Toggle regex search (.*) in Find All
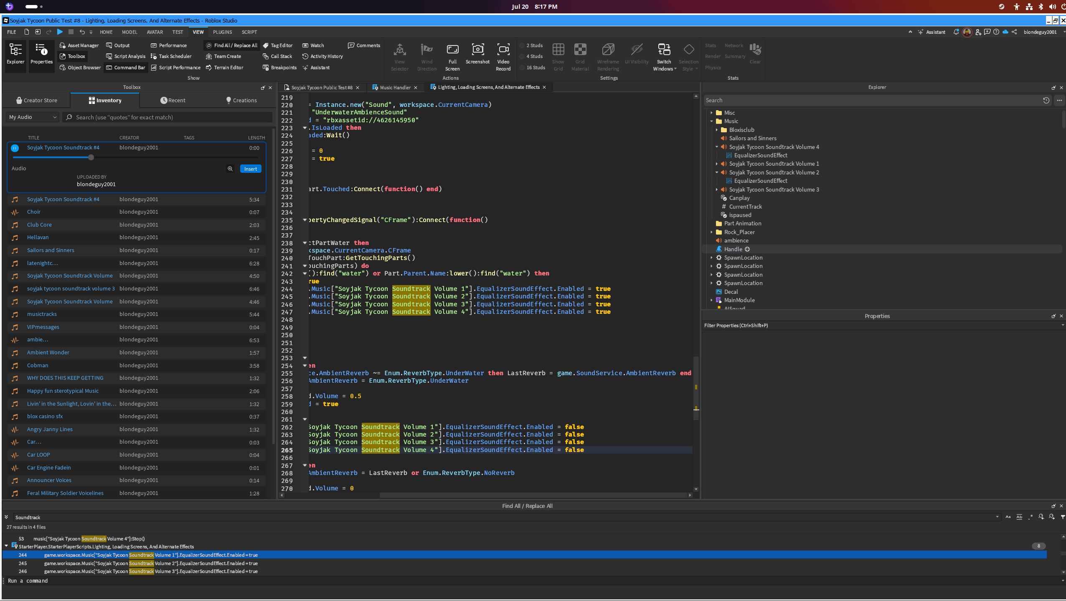This screenshot has width=1066, height=601. pyautogui.click(x=1030, y=517)
